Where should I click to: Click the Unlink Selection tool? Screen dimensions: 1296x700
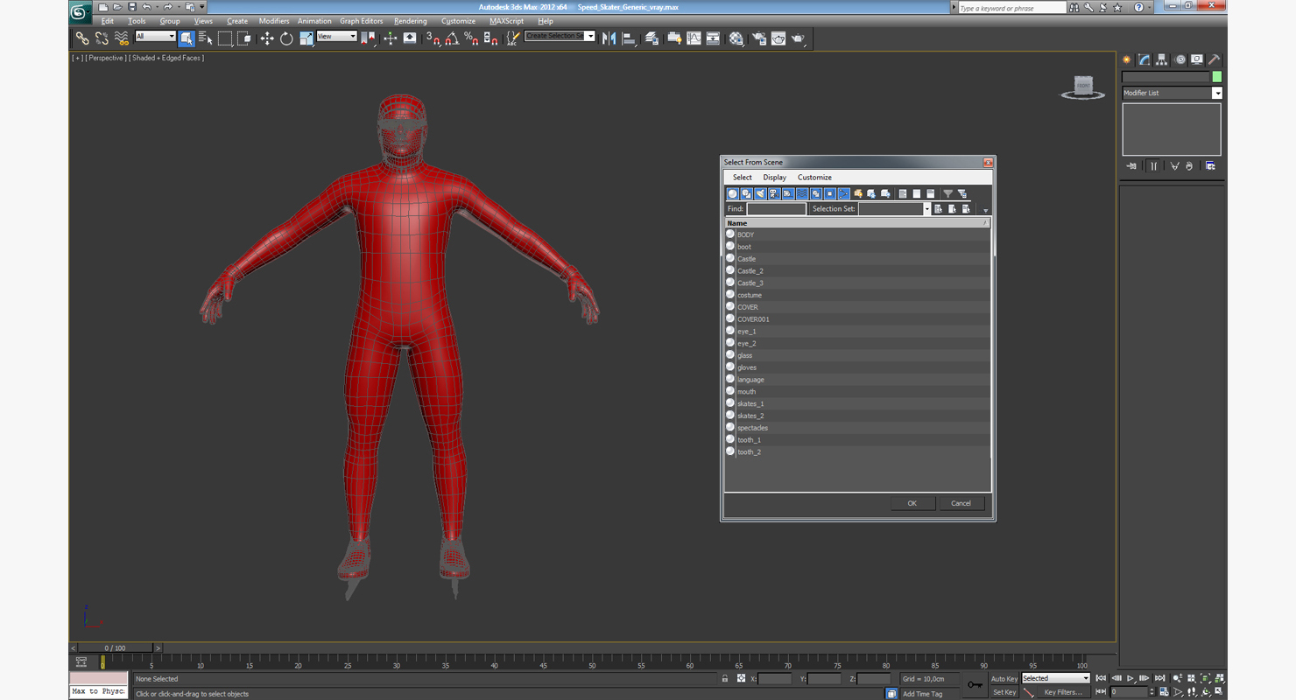click(x=102, y=38)
